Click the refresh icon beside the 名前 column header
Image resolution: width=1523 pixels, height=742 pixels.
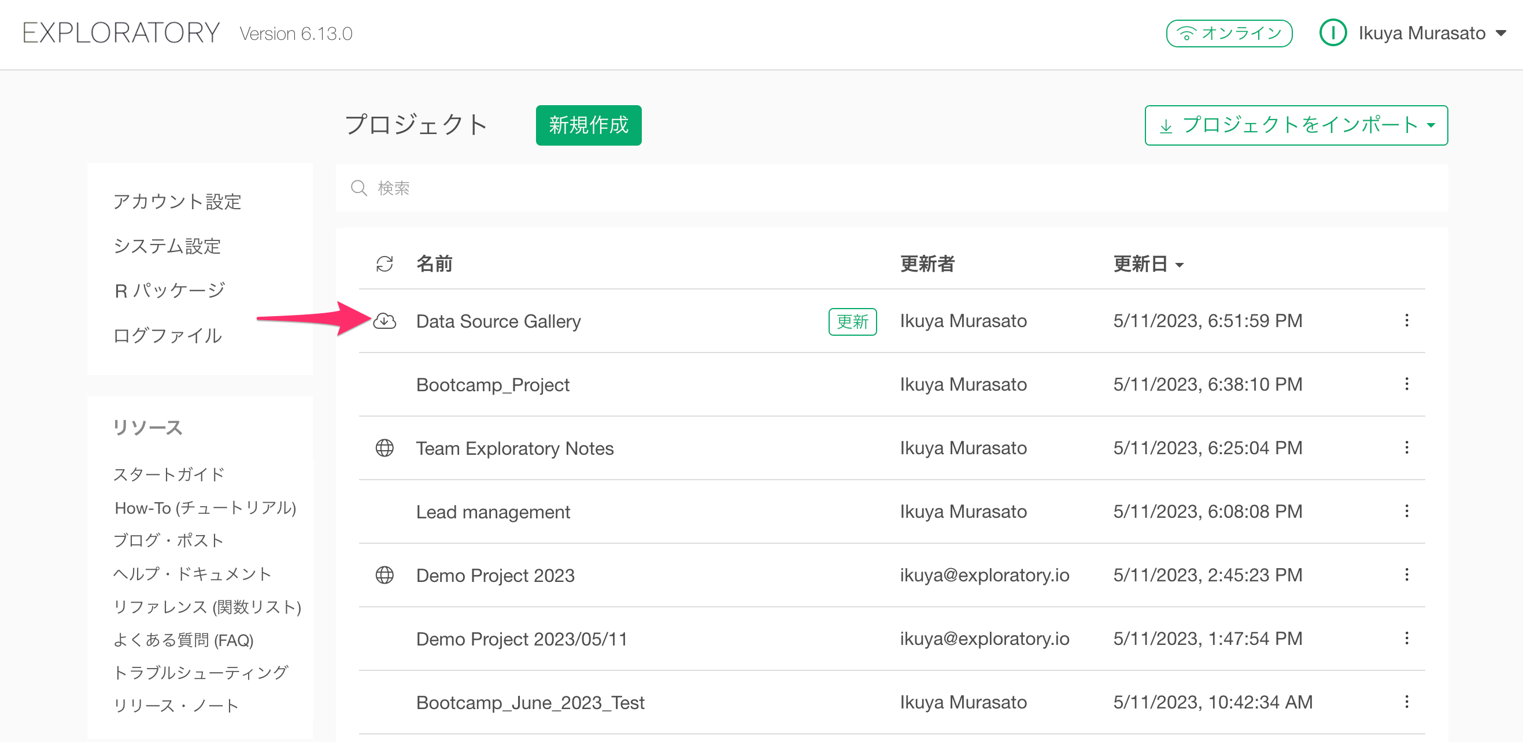coord(385,264)
